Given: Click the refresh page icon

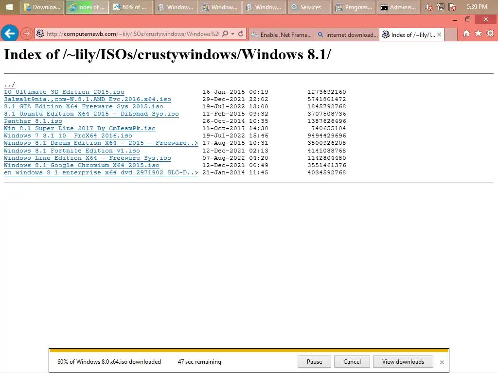Looking at the screenshot, I should 241,34.
